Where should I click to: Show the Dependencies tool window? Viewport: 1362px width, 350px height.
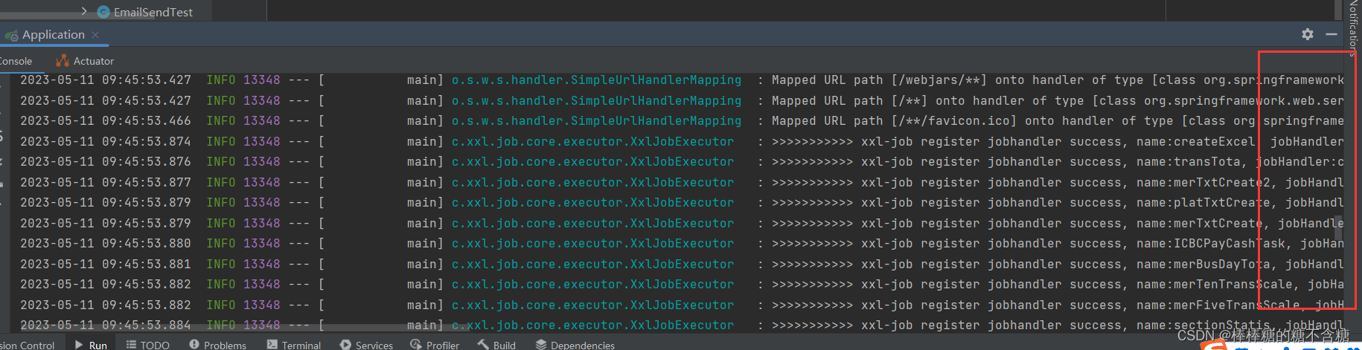tap(575, 345)
